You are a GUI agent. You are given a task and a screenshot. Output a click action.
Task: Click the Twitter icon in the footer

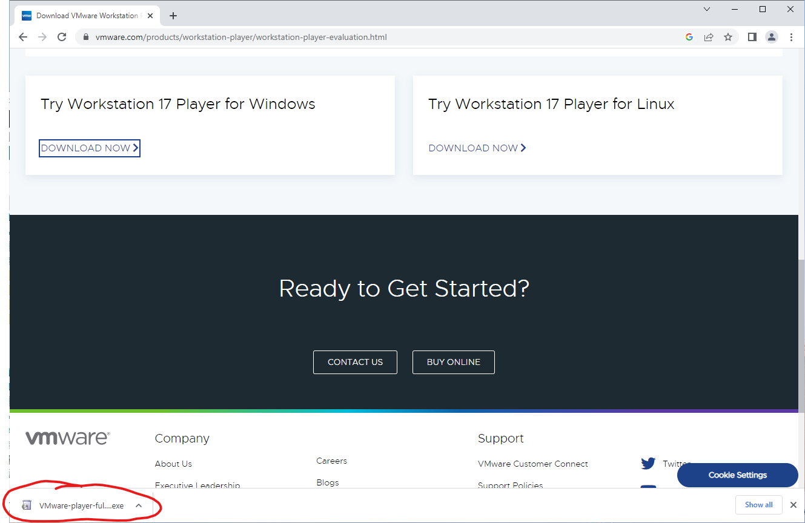click(x=648, y=463)
